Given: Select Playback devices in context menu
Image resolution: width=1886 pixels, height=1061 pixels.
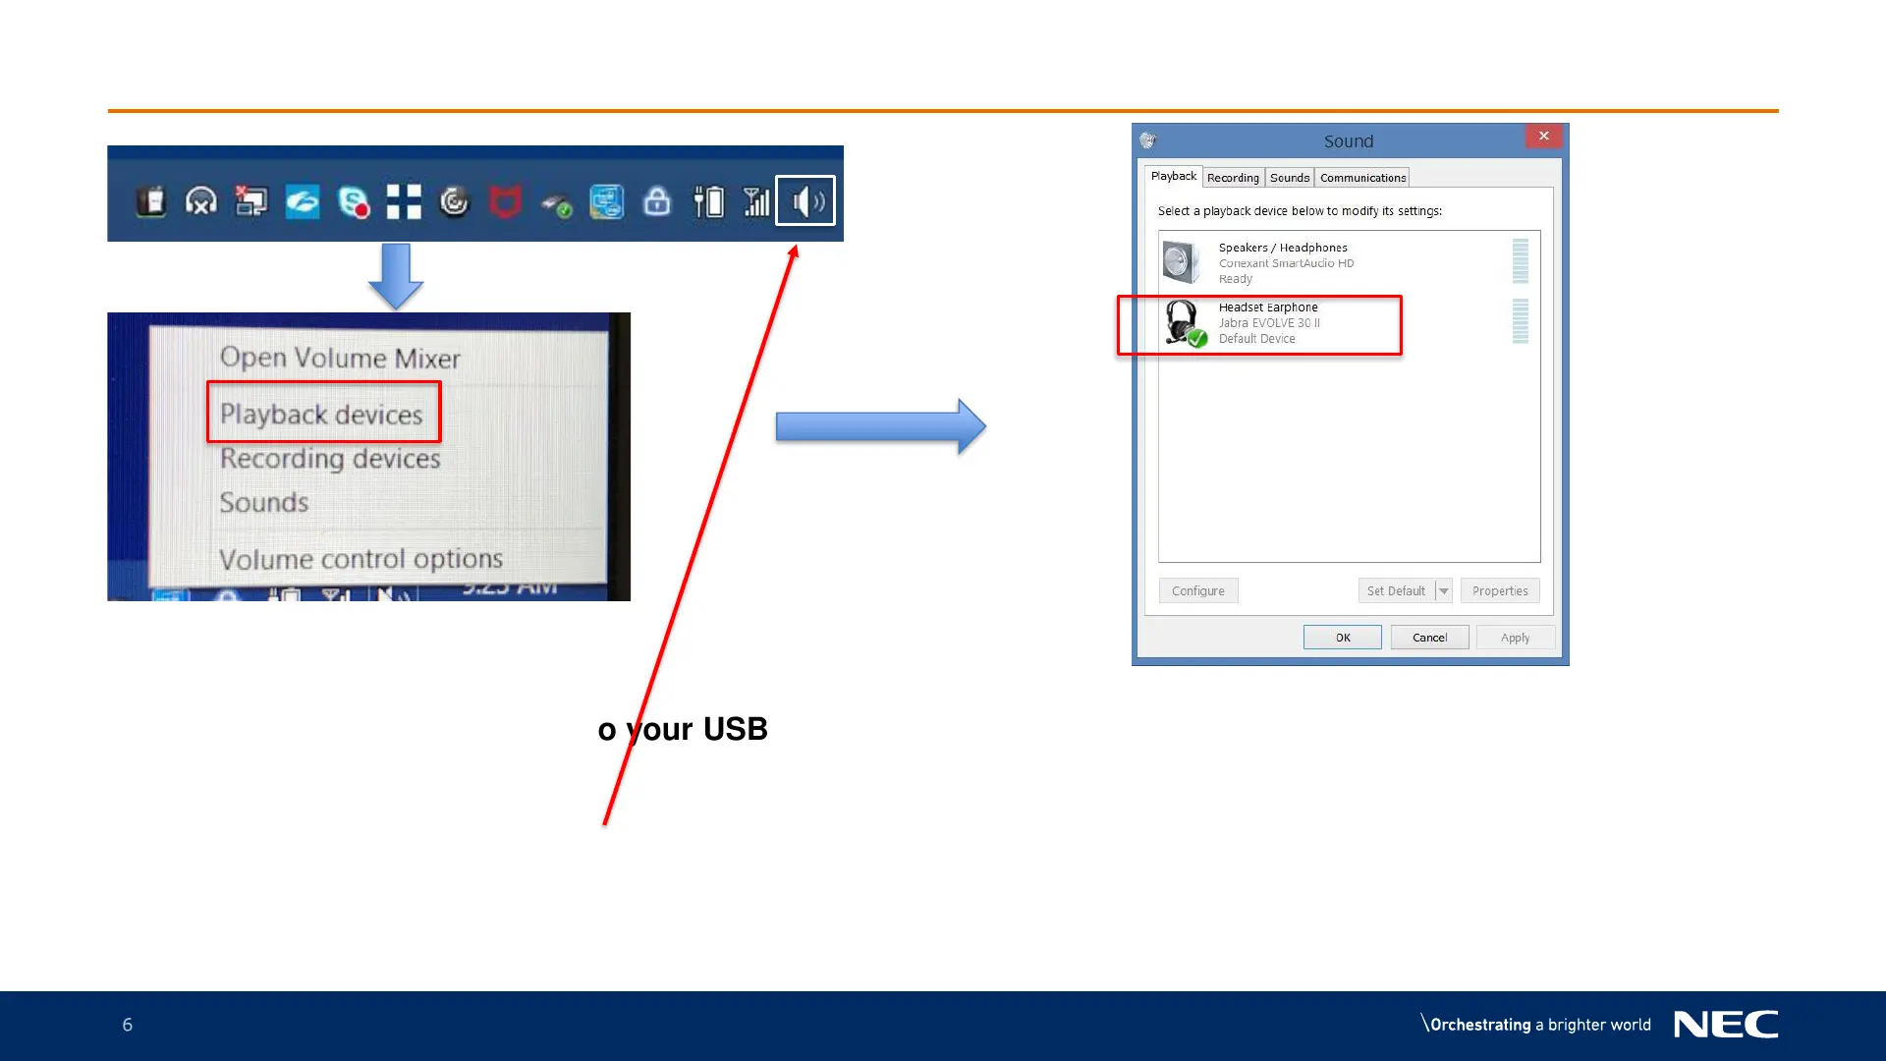Looking at the screenshot, I should coord(321,414).
